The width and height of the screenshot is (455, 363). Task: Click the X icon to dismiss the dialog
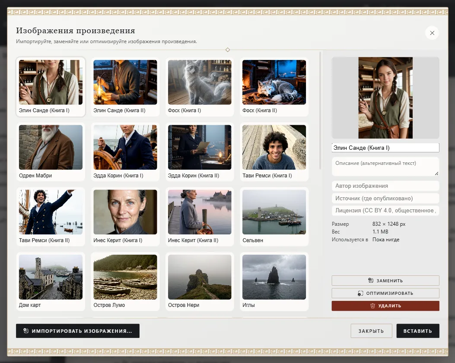(432, 33)
